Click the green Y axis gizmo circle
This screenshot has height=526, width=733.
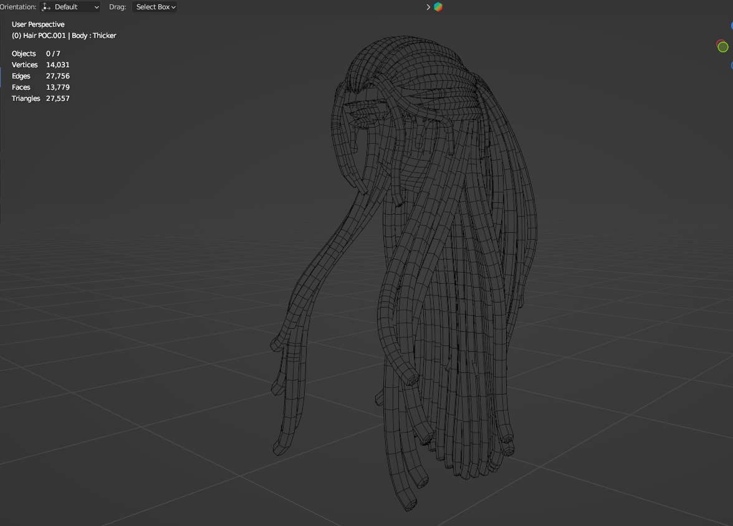click(x=723, y=47)
